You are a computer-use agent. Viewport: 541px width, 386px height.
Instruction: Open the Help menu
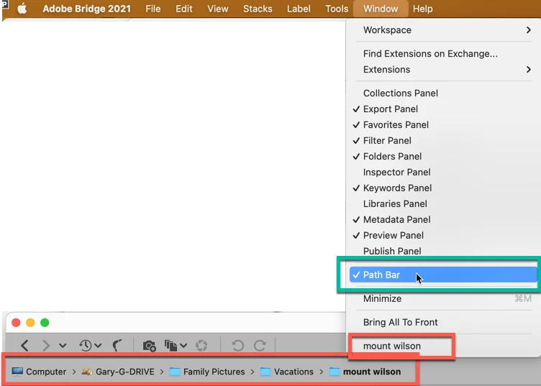pyautogui.click(x=423, y=9)
